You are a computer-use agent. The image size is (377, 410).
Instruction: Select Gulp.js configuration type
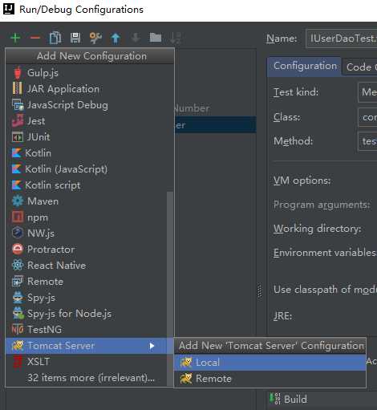90,73
